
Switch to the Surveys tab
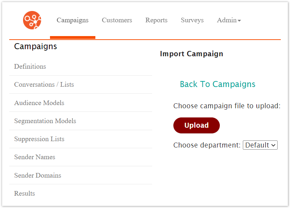pyautogui.click(x=192, y=20)
